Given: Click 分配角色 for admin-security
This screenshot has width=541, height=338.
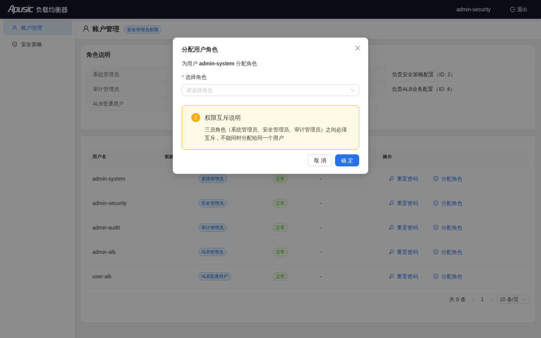Looking at the screenshot, I should click(448, 203).
